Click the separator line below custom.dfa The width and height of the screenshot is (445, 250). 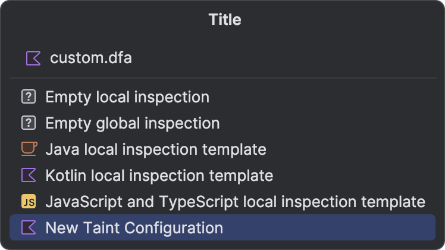[x=223, y=78]
